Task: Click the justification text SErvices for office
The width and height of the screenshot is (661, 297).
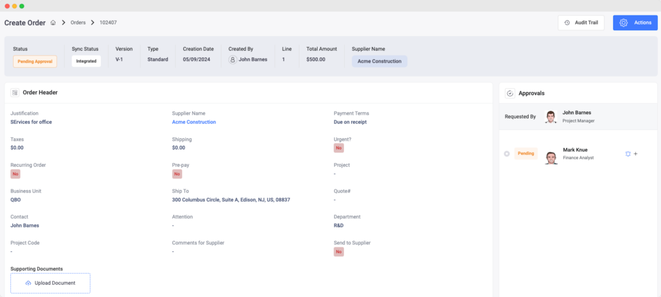Action: (x=31, y=122)
